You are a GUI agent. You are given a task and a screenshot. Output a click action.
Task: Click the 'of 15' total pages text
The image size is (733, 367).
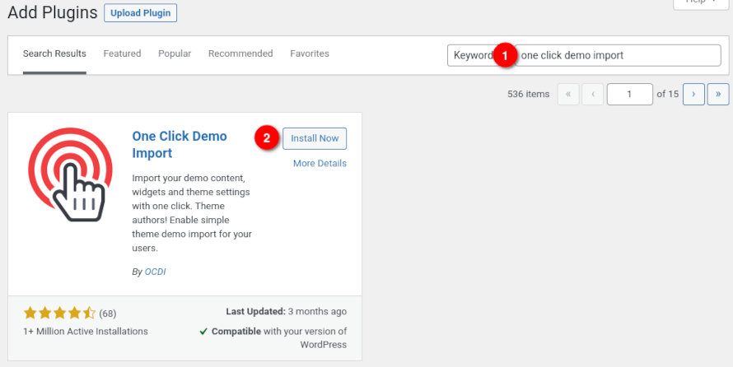pos(668,95)
